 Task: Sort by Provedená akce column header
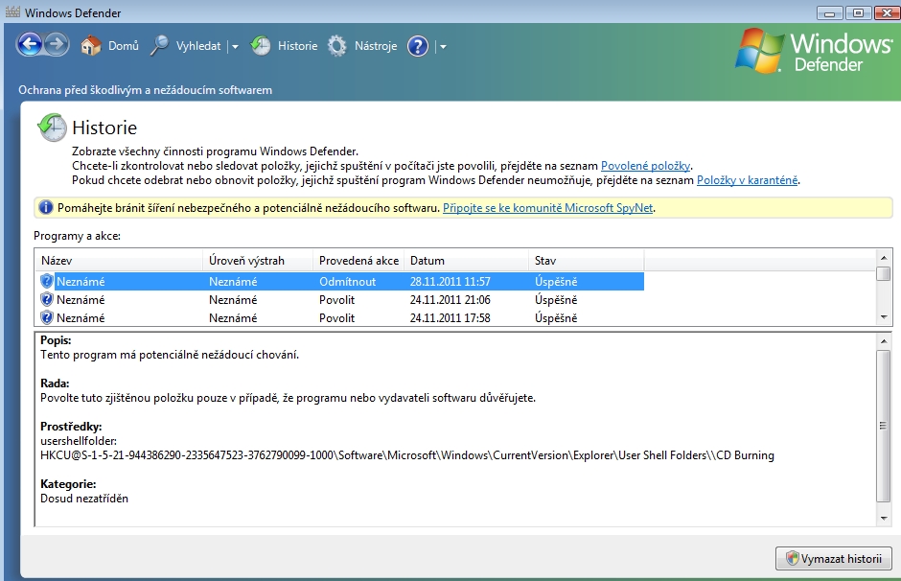358,261
